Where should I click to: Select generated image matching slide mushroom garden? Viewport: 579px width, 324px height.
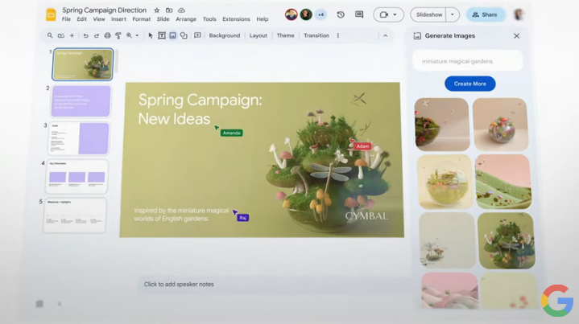coord(507,240)
